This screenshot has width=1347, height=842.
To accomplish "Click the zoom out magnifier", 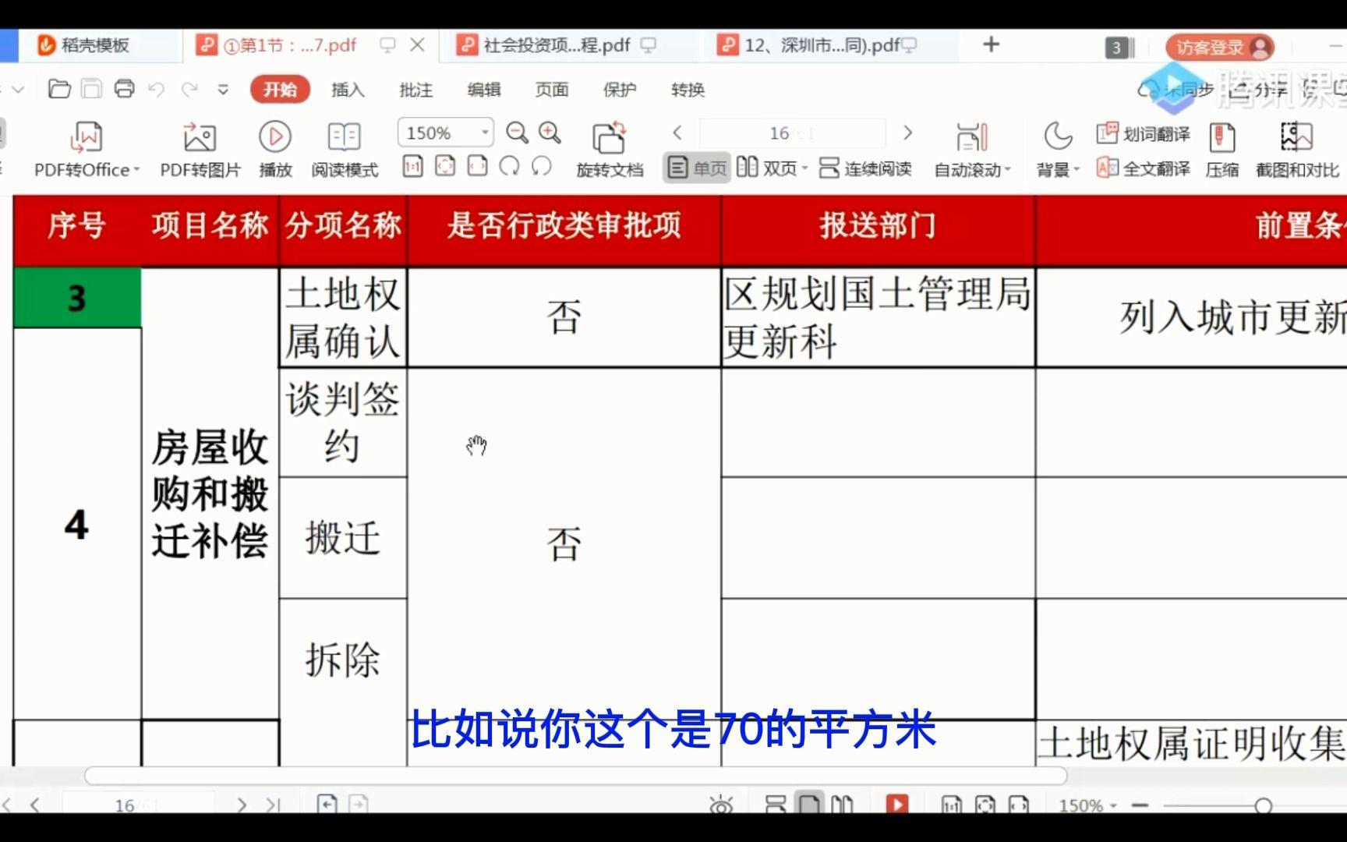I will click(x=517, y=133).
